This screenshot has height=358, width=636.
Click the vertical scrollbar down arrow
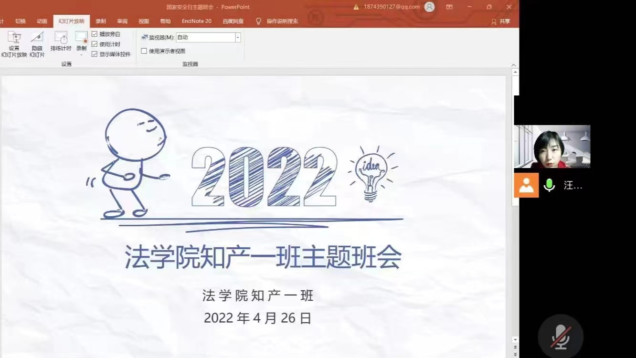pos(515,340)
